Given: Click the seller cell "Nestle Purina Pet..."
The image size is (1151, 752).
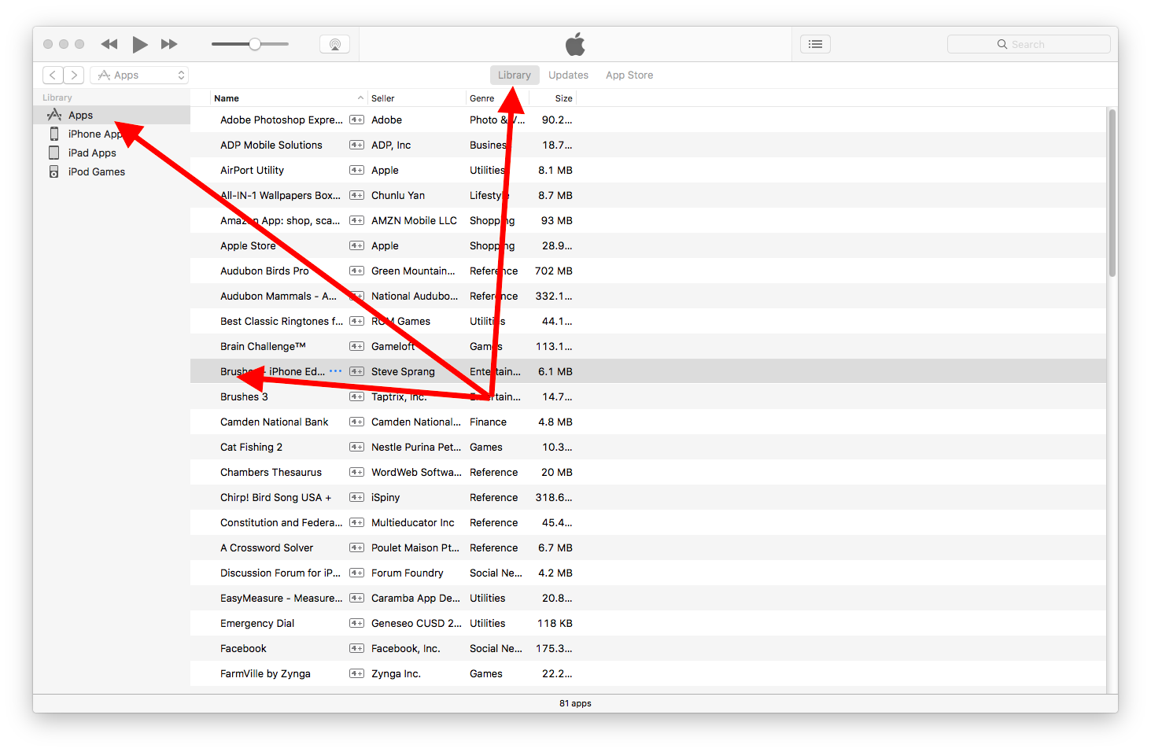Looking at the screenshot, I should pos(416,447).
